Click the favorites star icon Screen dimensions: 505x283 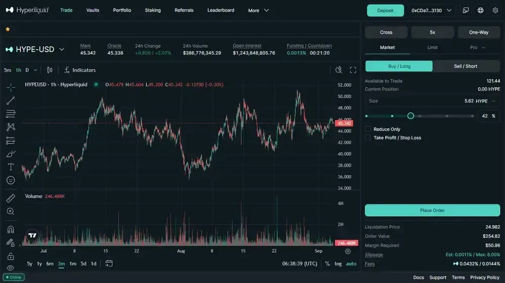point(8,29)
